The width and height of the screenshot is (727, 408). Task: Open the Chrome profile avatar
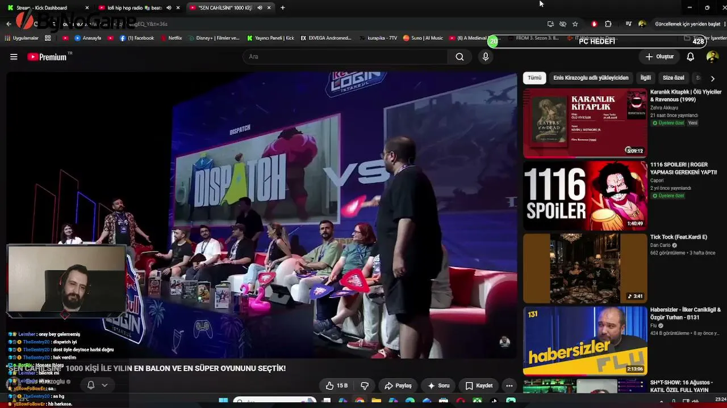point(642,24)
